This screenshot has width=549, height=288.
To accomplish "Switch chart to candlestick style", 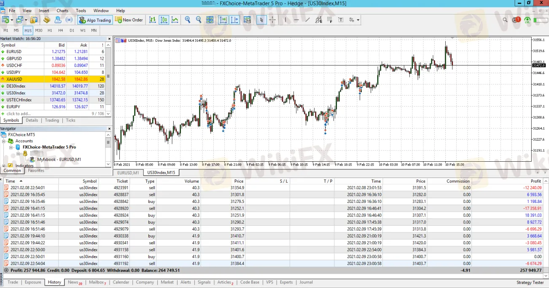I will click(x=164, y=20).
